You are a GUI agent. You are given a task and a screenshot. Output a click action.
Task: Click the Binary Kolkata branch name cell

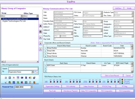click(x=64, y=54)
